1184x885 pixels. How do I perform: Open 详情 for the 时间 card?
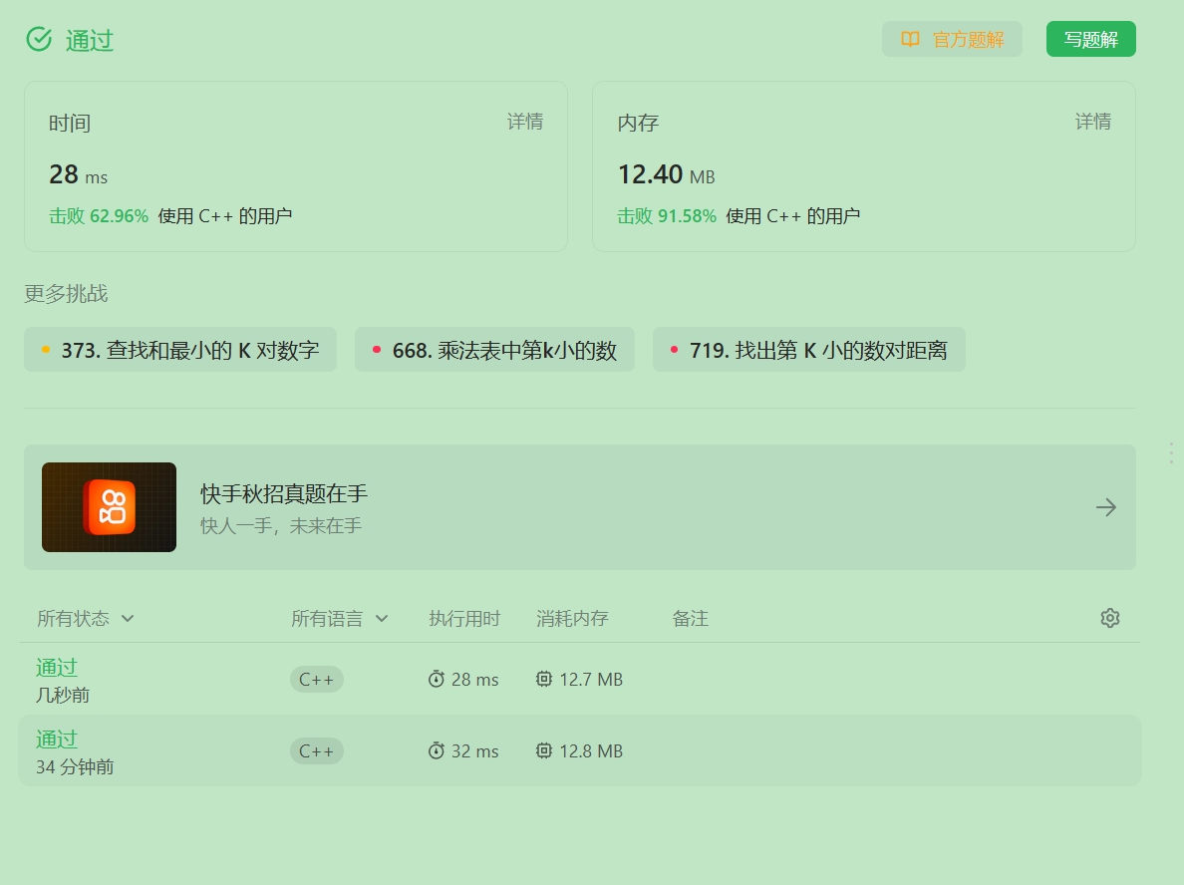coord(525,122)
